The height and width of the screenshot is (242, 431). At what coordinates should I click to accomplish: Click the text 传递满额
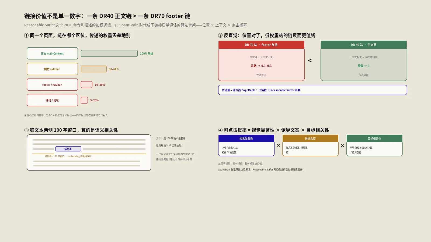pos(364,75)
